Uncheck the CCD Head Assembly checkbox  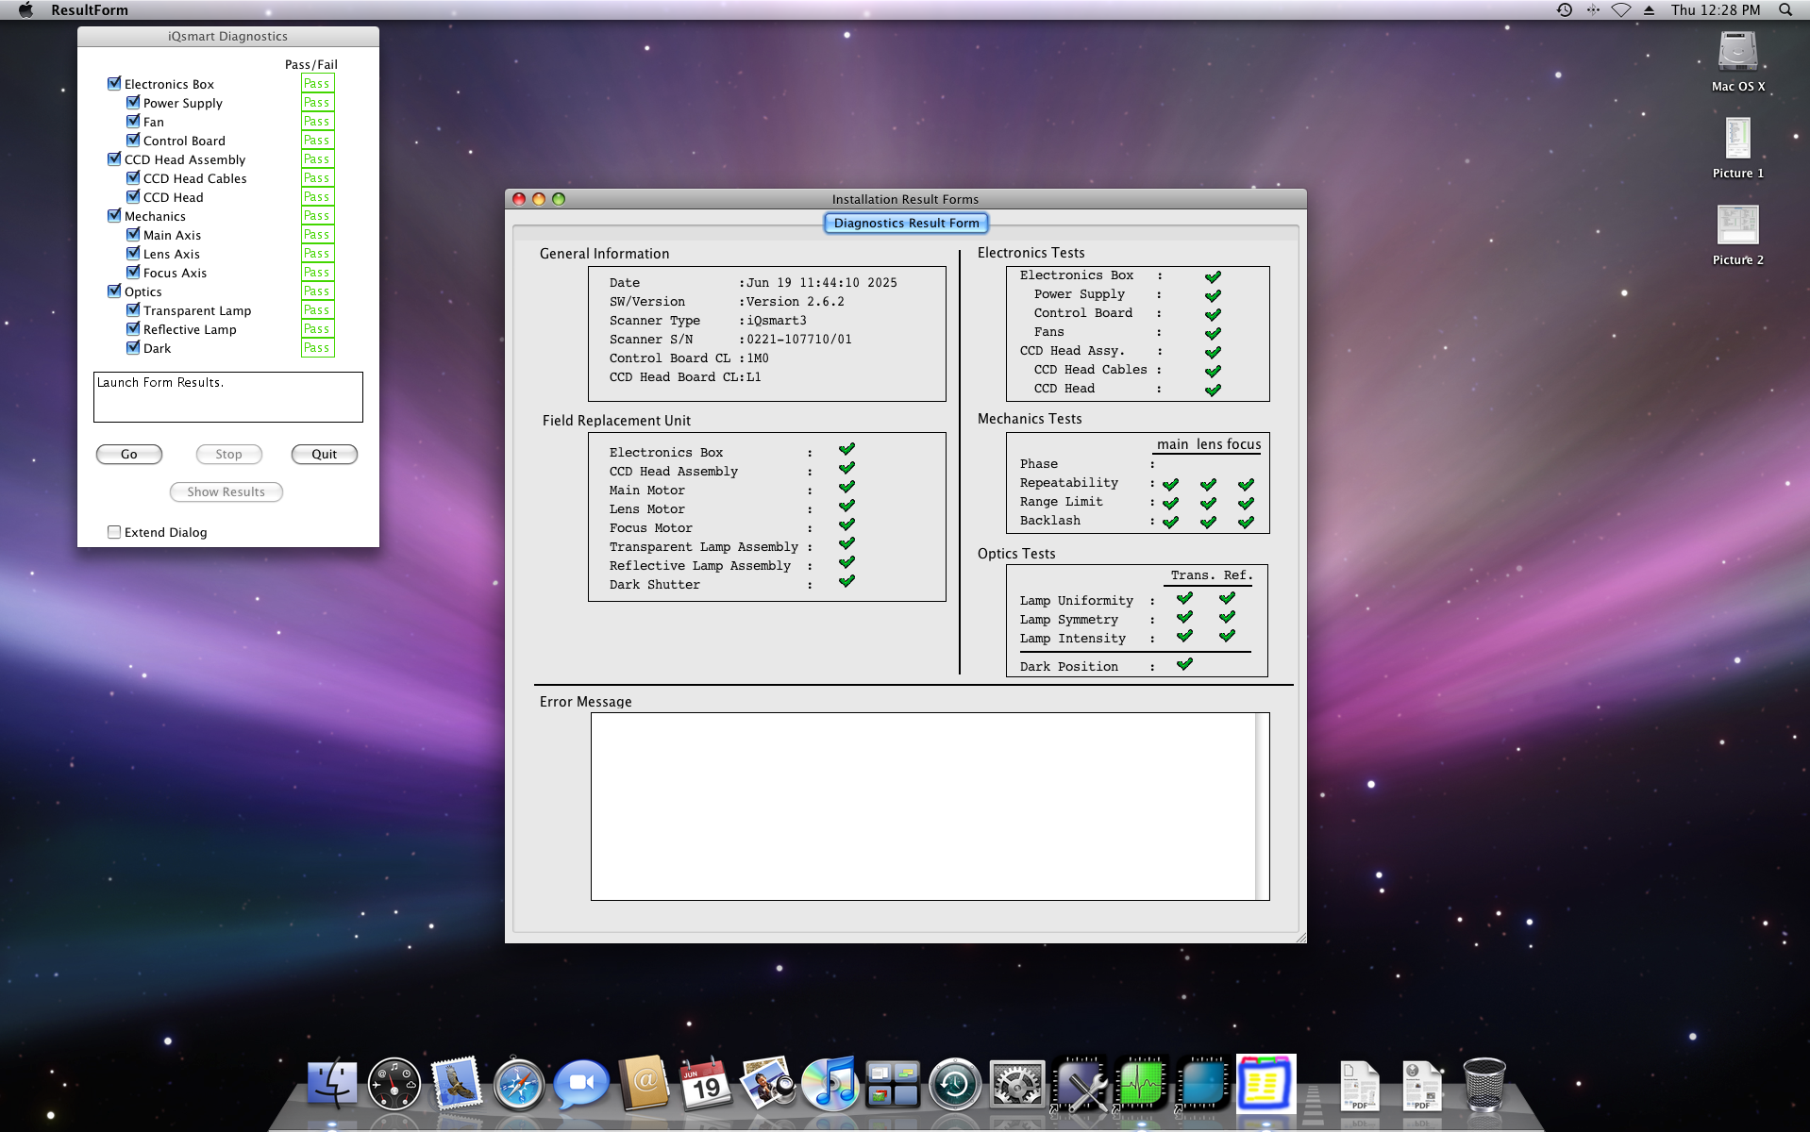coord(114,158)
